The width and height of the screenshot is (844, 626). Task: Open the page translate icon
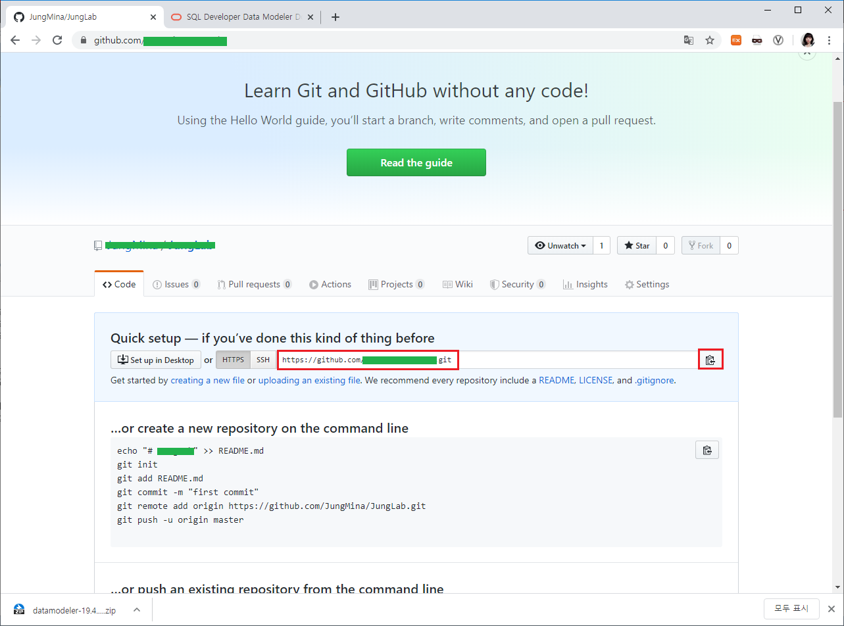tap(689, 40)
